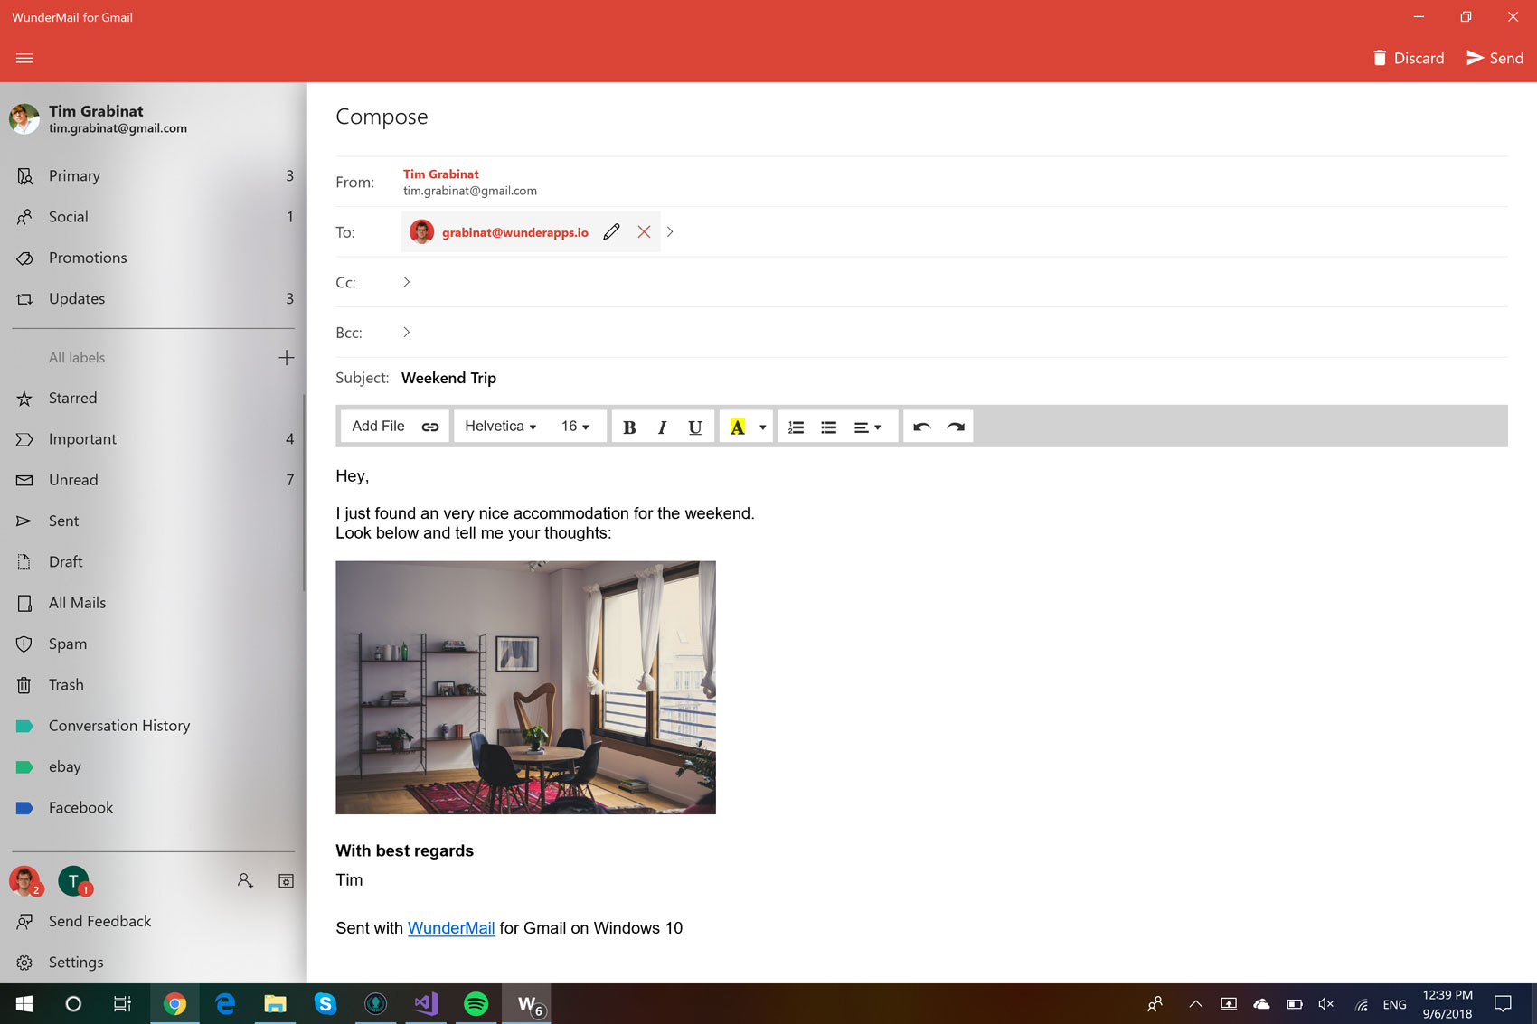Click the Tim Grabinat account header
Image resolution: width=1537 pixels, height=1024 pixels.
(x=98, y=118)
